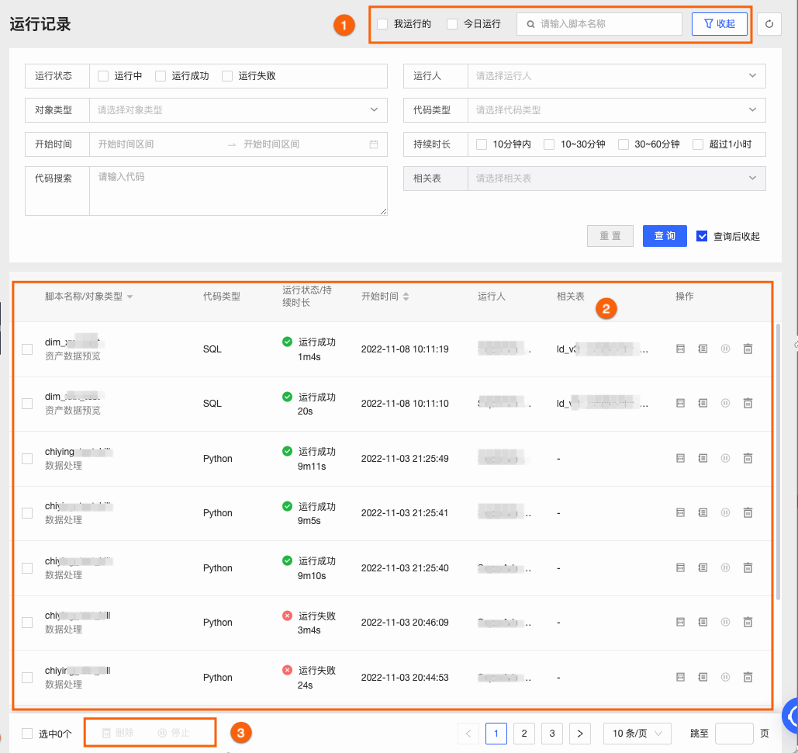
Task: View code for the failed 20:46:09 run
Action: tap(680, 623)
